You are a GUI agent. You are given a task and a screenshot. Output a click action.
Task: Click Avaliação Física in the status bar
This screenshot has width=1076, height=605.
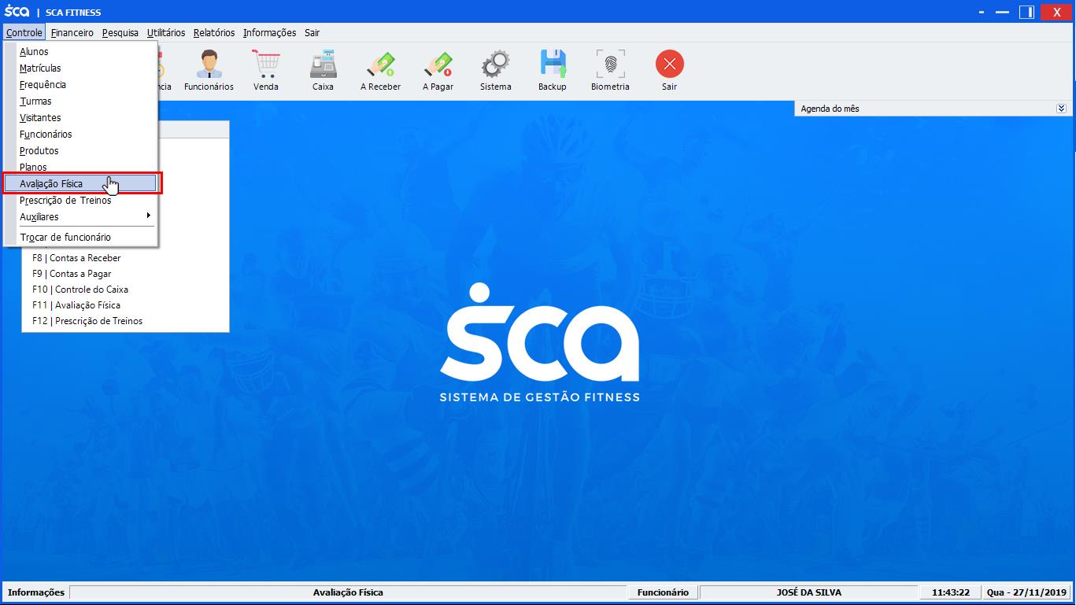[x=348, y=592]
